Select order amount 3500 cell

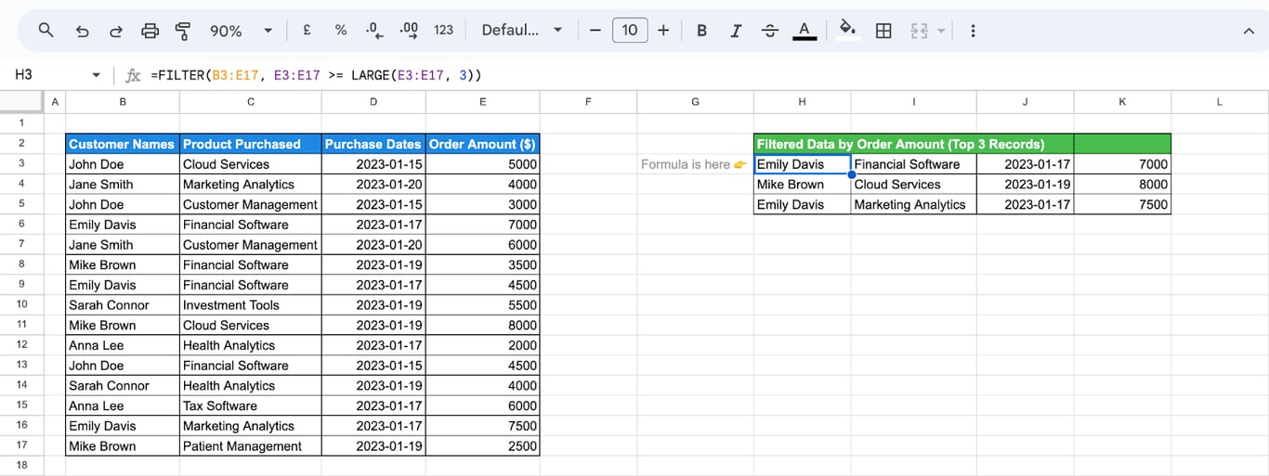(482, 264)
